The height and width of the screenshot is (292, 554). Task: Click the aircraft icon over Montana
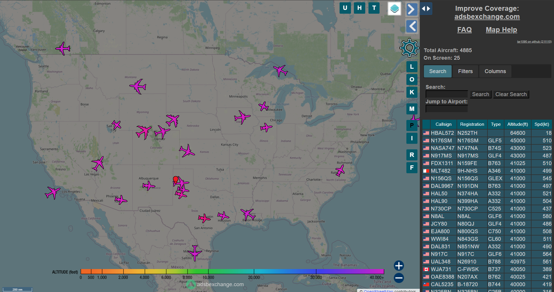(138, 86)
